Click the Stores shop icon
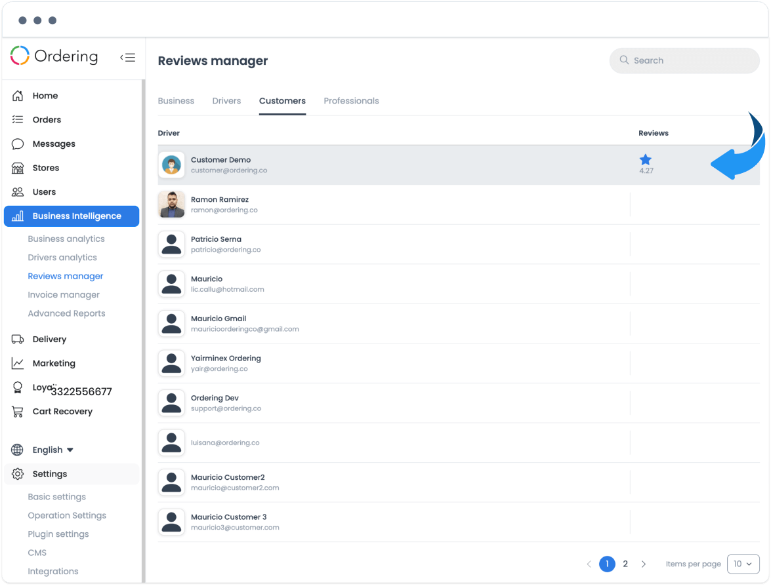Image resolution: width=771 pixels, height=586 pixels. pos(18,168)
